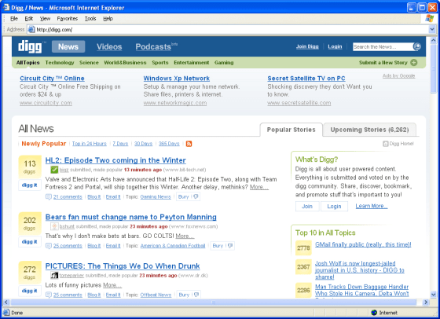The height and width of the screenshot is (319, 440).
Task: Click digg it on the 272 diggs story
Action: (30, 291)
